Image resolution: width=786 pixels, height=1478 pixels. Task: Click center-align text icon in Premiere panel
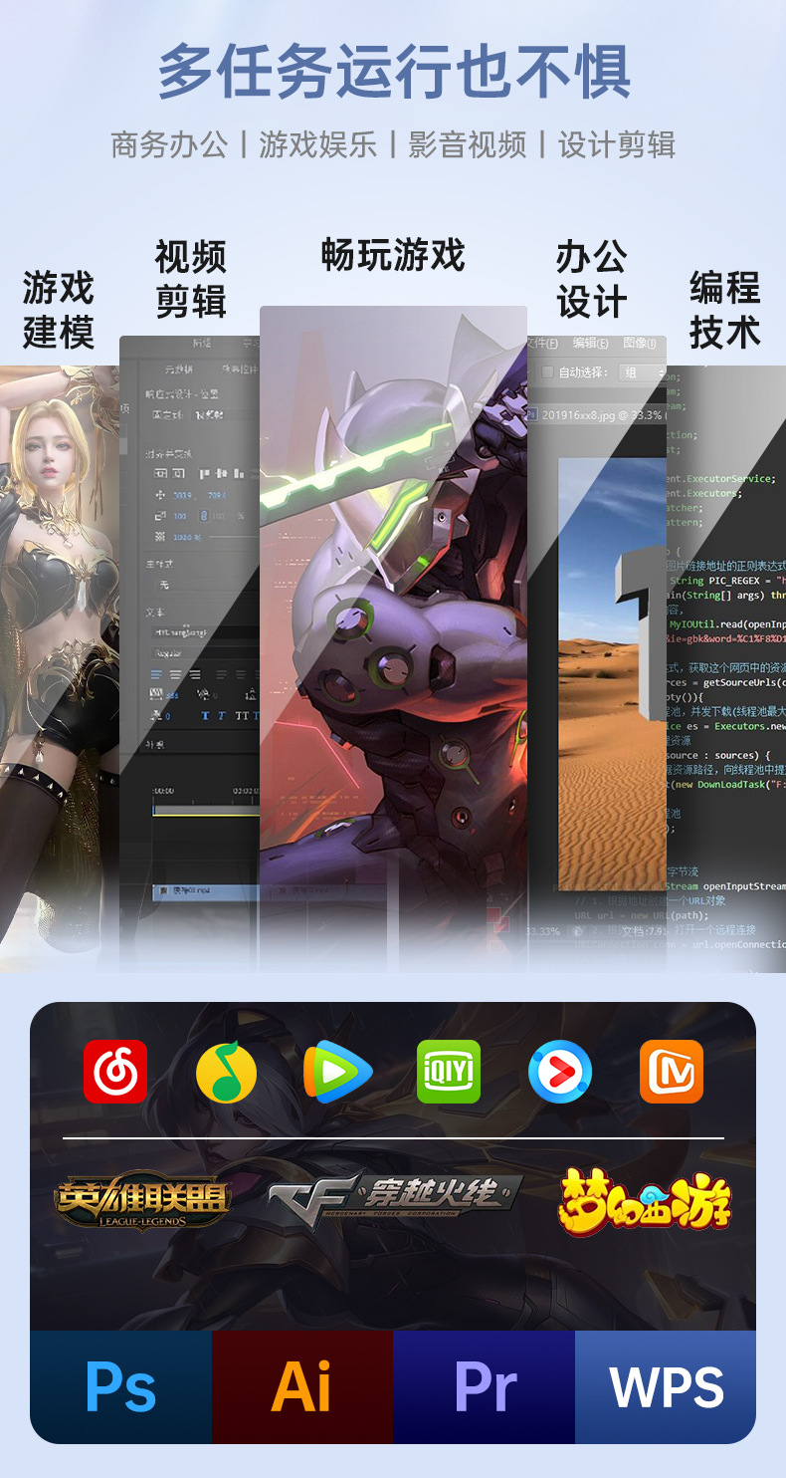[176, 674]
